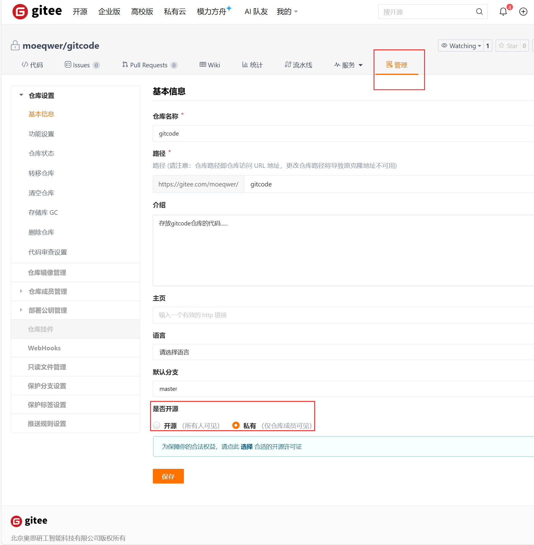This screenshot has width=534, height=545.
Task: Open 私有云 in the top navigation
Action: coord(175,12)
